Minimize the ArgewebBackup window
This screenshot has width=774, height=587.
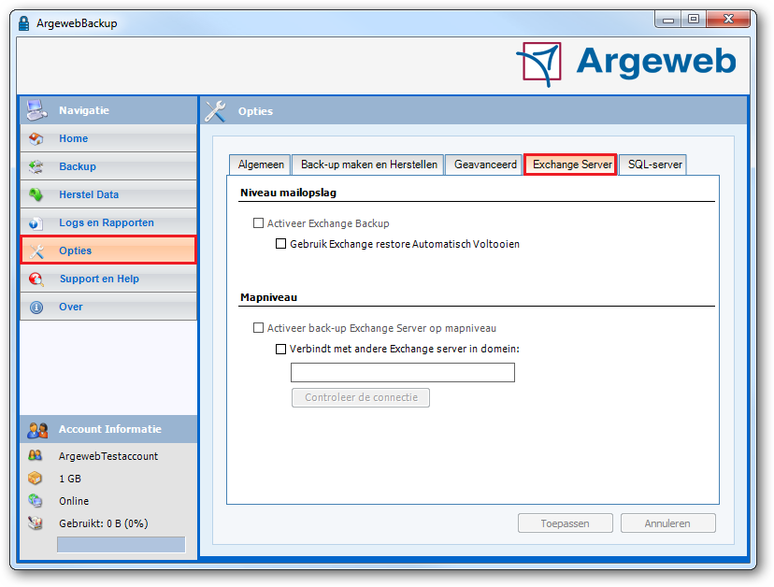point(667,20)
